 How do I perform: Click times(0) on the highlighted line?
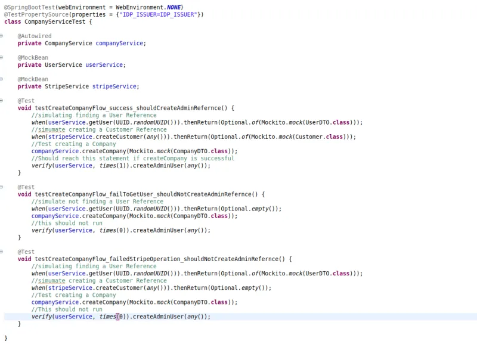(113, 317)
